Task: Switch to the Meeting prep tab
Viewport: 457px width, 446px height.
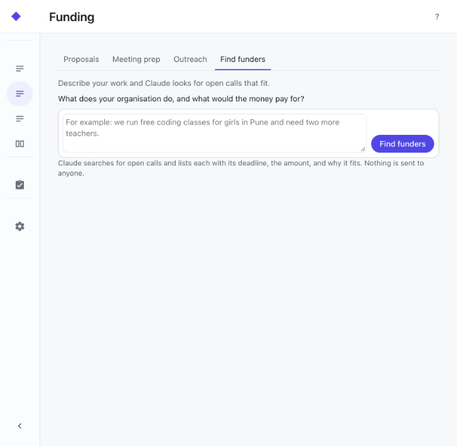Action: click(x=136, y=59)
